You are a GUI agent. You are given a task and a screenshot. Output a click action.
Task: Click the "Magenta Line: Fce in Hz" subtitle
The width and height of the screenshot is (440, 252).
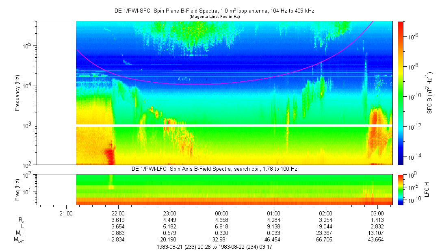pyautogui.click(x=216, y=16)
